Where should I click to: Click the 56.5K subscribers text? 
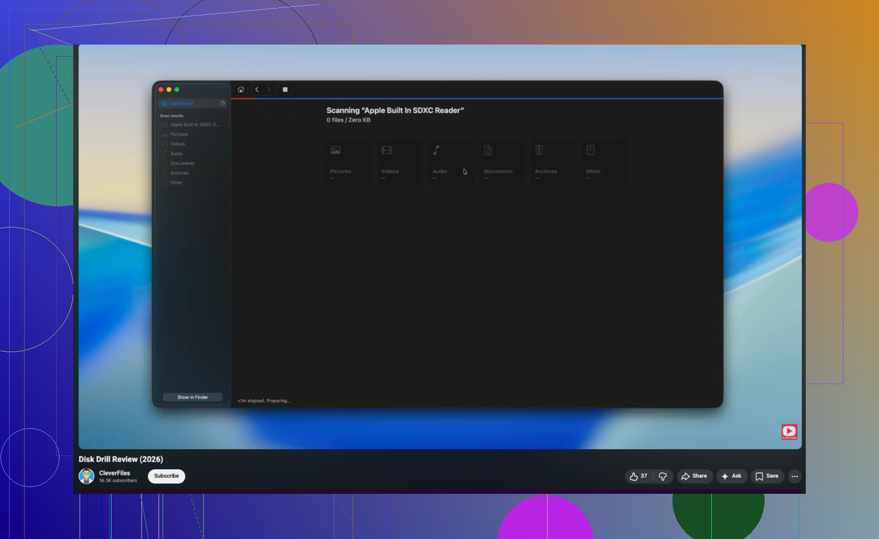click(x=118, y=481)
